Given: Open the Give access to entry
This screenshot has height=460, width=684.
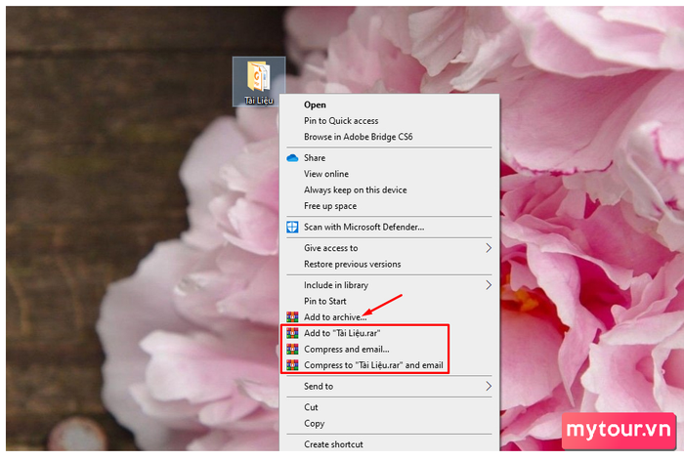Looking at the screenshot, I should tap(389, 248).
